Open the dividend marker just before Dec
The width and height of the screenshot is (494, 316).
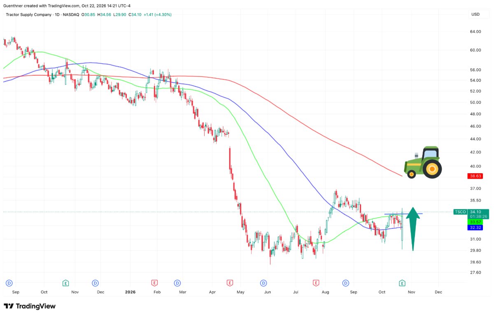coord(95,283)
